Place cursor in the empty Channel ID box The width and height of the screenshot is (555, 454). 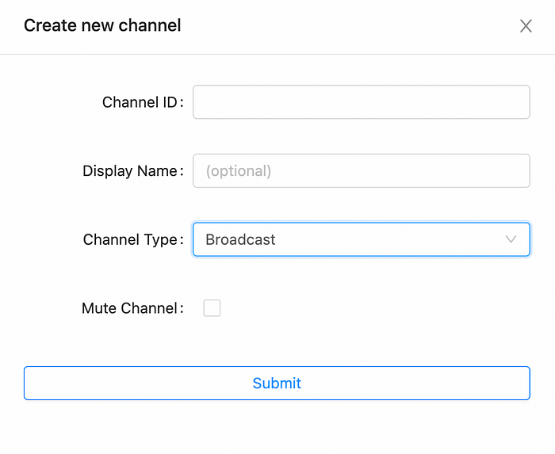tap(361, 102)
